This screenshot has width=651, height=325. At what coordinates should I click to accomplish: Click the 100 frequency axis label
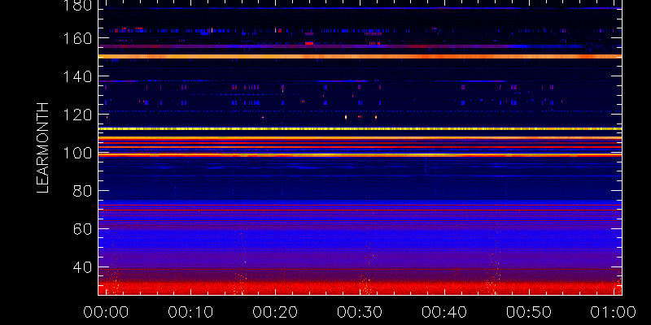click(77, 154)
